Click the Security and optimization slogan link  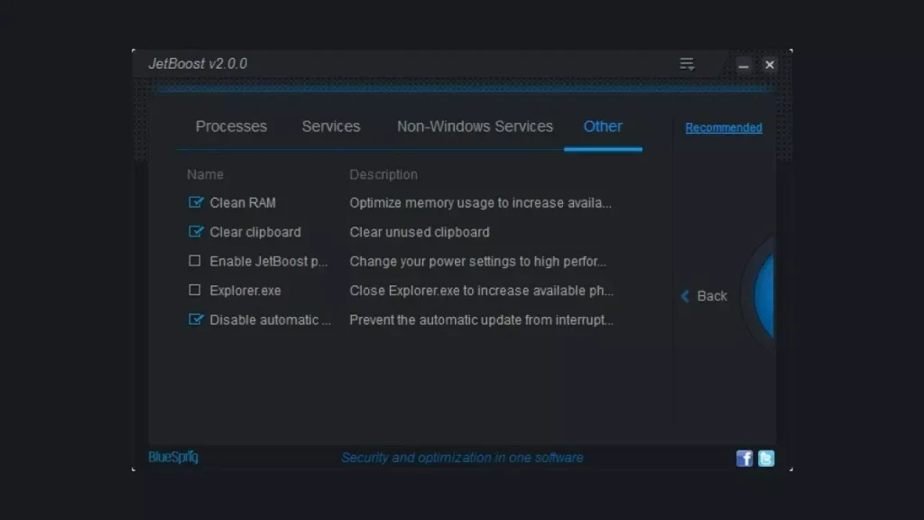coord(462,458)
